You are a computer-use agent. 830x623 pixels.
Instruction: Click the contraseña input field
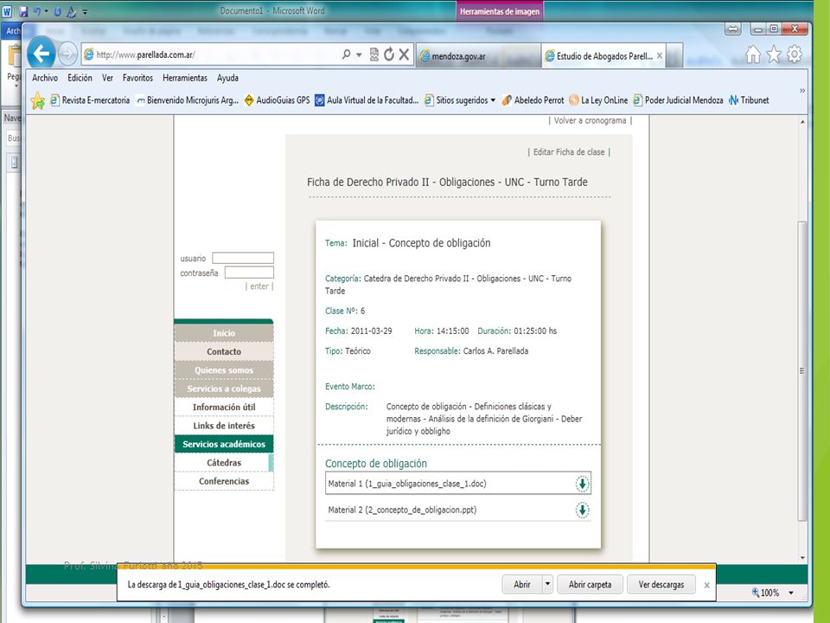click(249, 273)
